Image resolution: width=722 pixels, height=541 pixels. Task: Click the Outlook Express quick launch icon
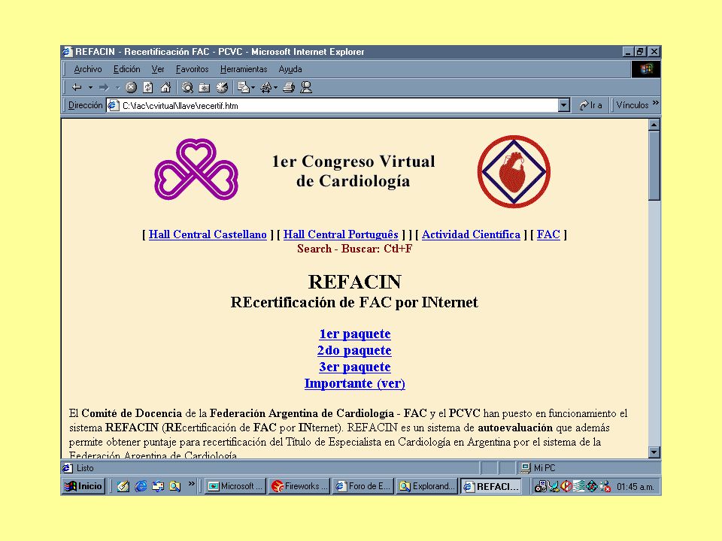[x=158, y=486]
